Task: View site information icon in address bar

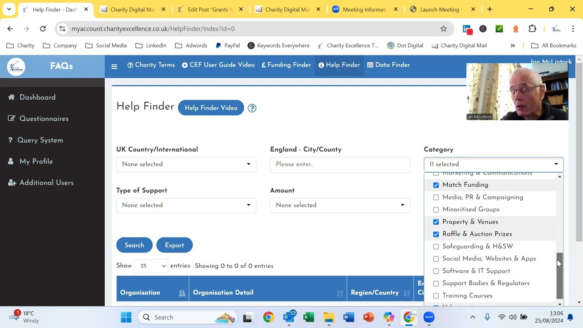Action: pyautogui.click(x=62, y=29)
